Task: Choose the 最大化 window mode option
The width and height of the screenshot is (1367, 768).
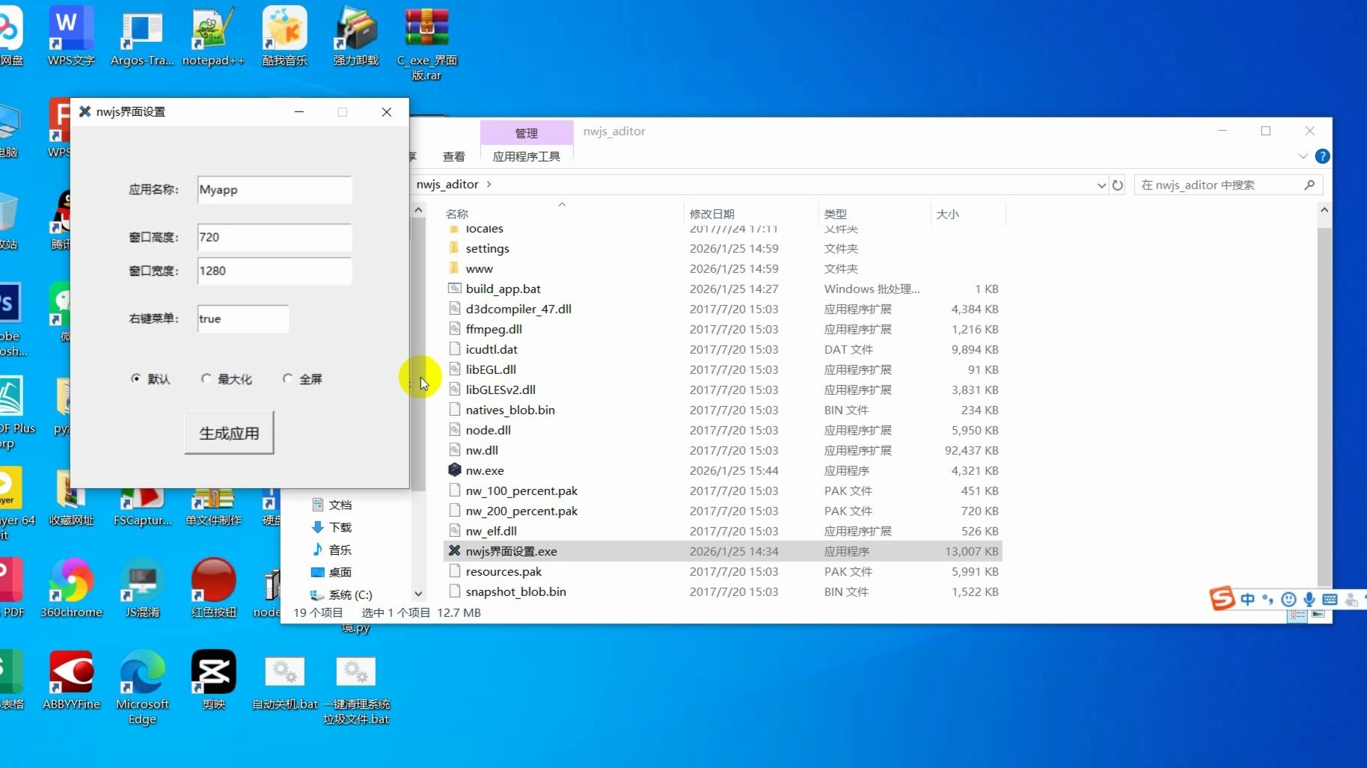Action: pyautogui.click(x=207, y=379)
